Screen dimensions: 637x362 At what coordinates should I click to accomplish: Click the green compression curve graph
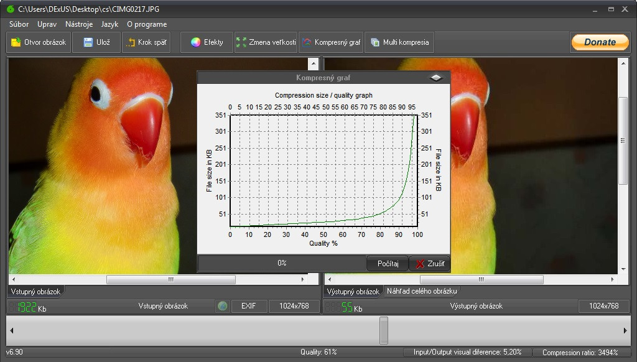pyautogui.click(x=323, y=170)
